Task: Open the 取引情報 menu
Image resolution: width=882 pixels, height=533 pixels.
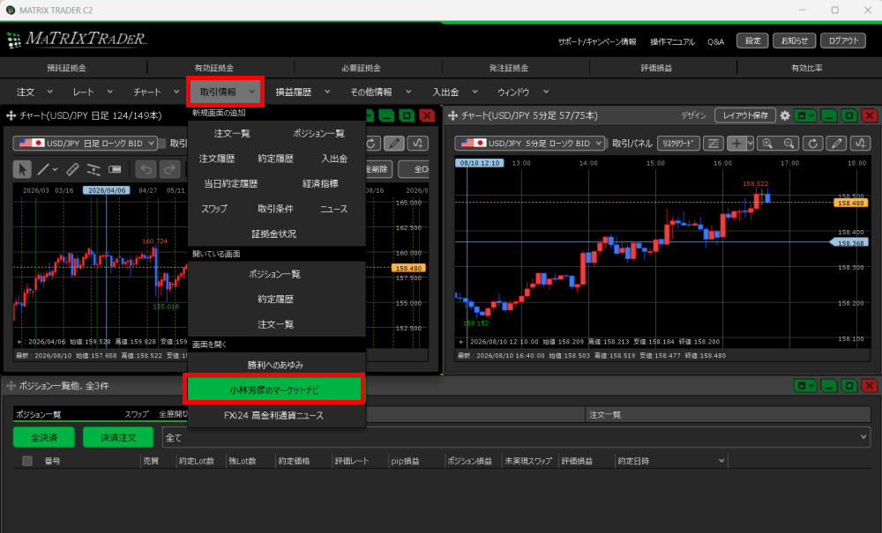Action: (226, 93)
